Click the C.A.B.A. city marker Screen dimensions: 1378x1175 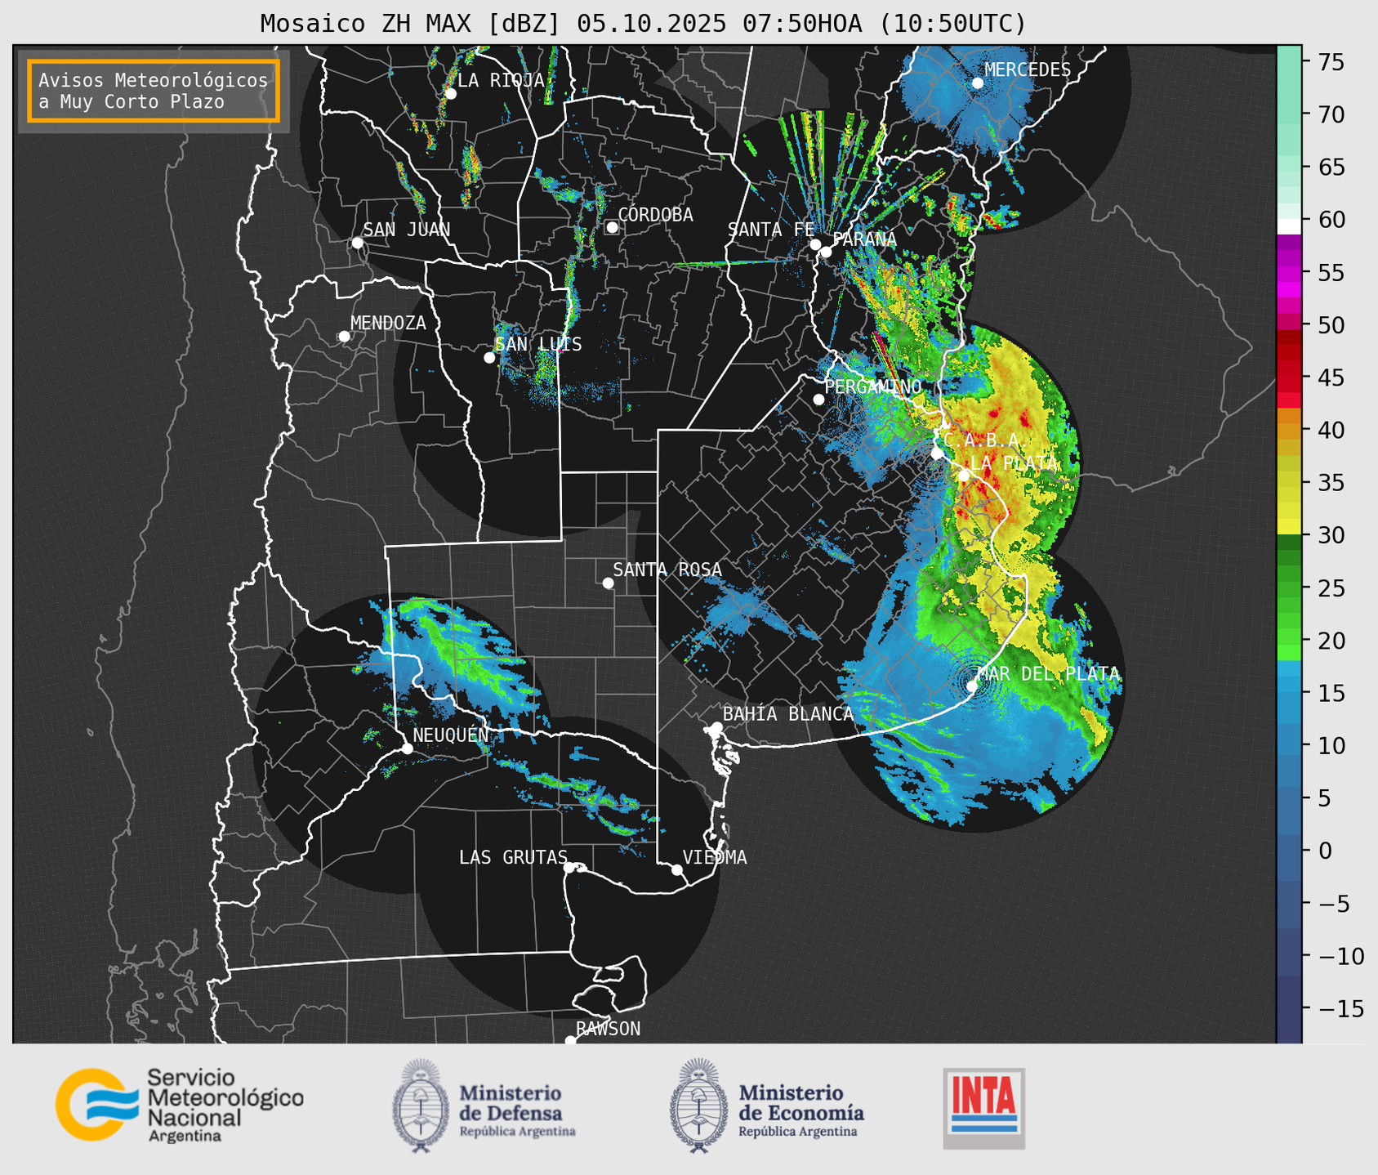(x=937, y=453)
